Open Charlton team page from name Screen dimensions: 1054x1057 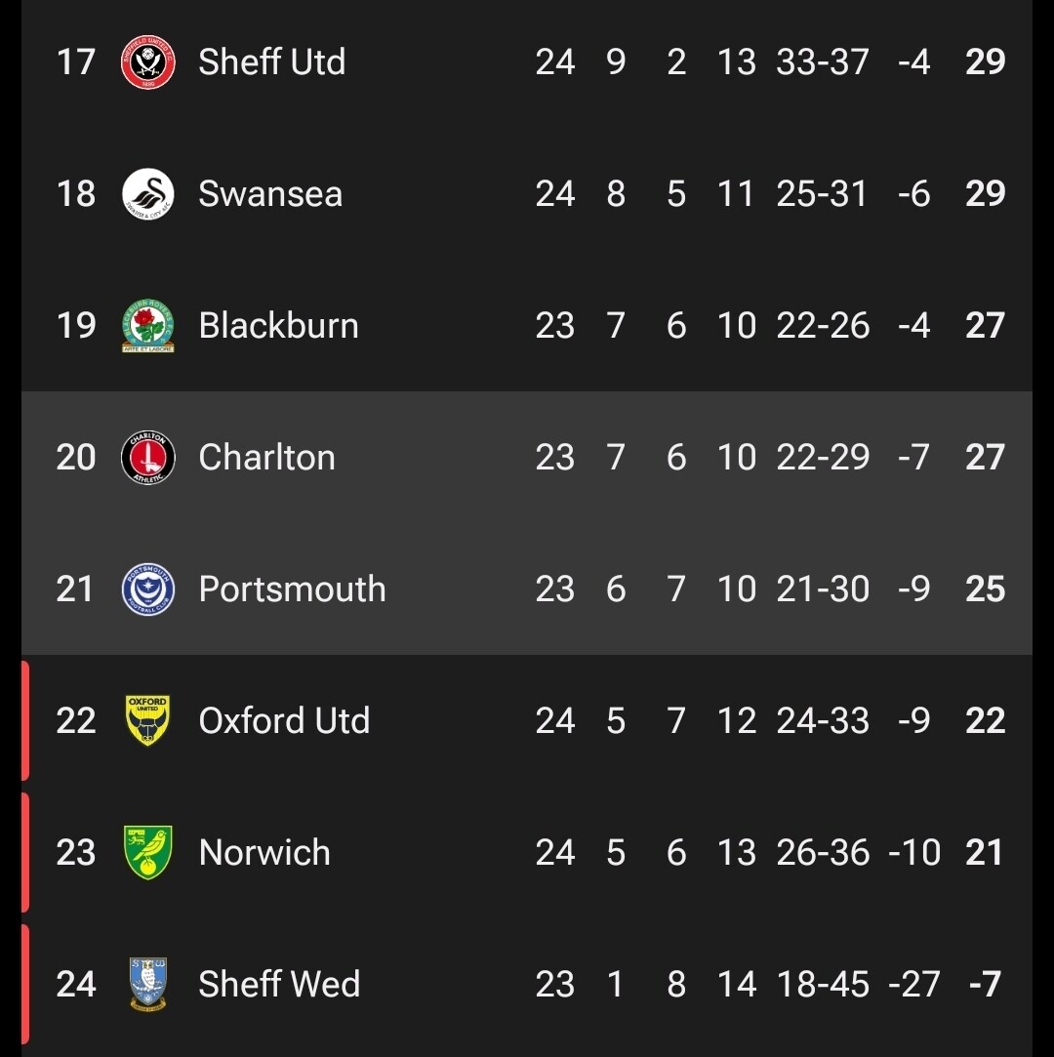[266, 457]
